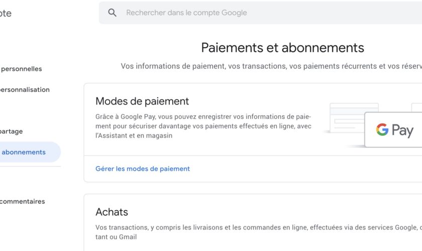Click the word Pay in the logo
Image resolution: width=422 pixels, height=251 pixels.
(x=402, y=131)
